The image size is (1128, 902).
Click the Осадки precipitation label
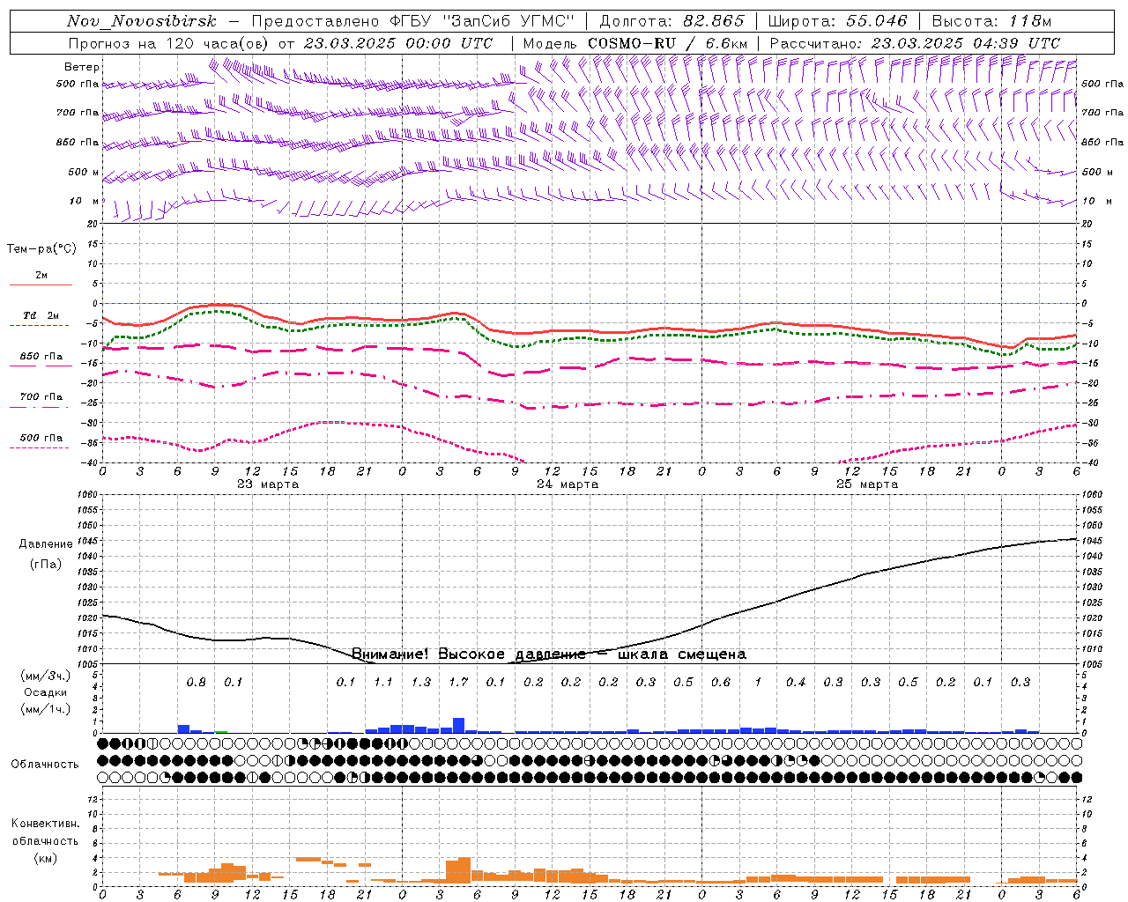[45, 692]
